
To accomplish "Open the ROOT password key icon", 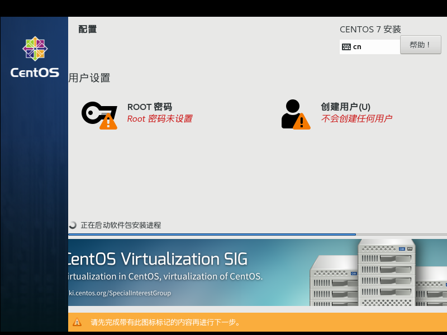I will [x=96, y=113].
